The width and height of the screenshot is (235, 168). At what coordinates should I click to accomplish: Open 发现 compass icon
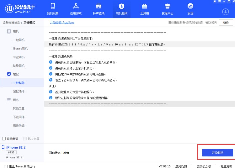click(190, 6)
